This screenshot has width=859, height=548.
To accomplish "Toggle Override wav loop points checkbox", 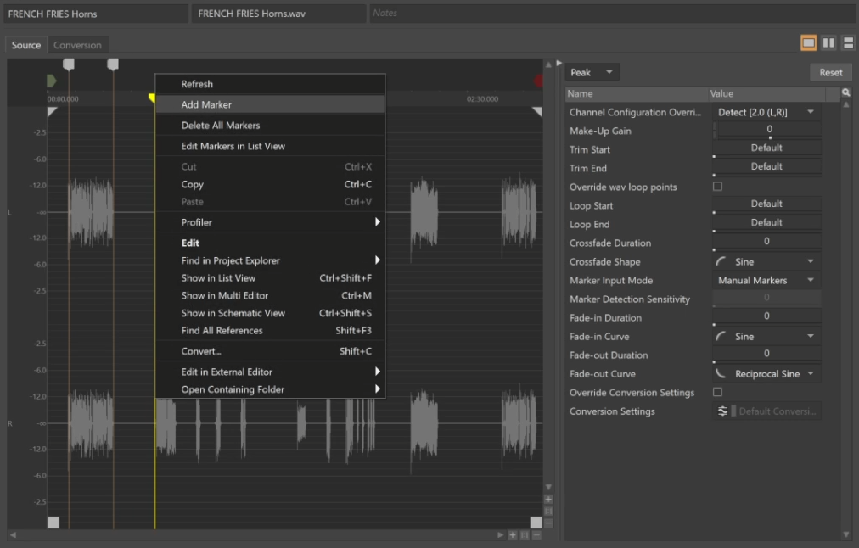I will [717, 187].
